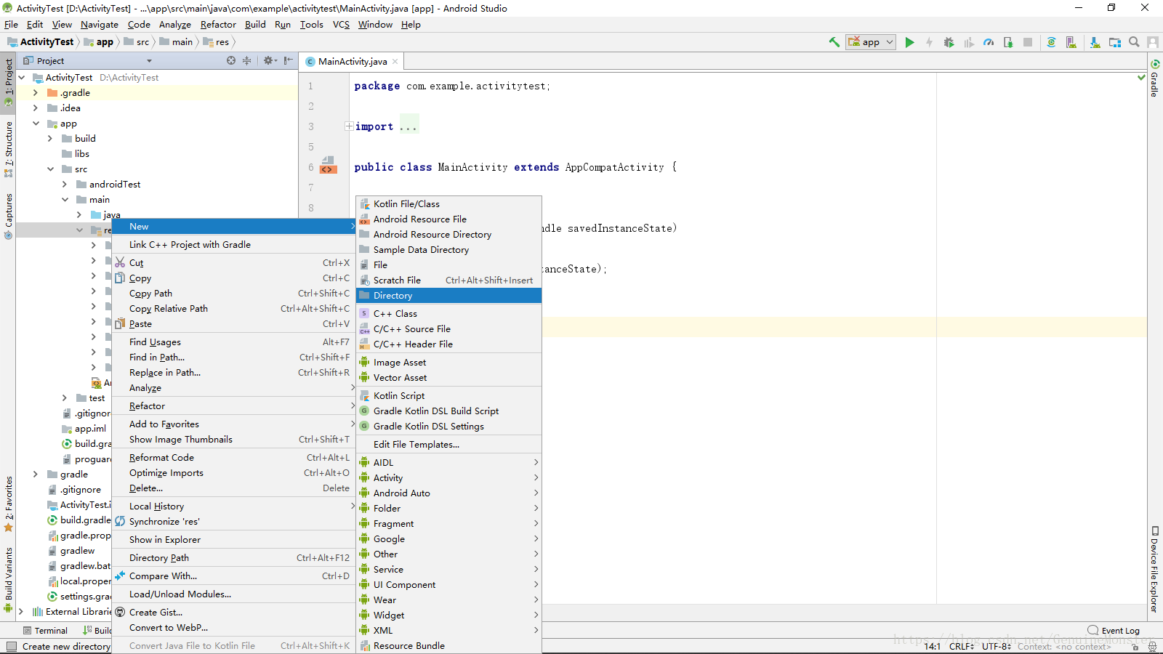Click the Search Everywhere magnifier icon
The image size is (1163, 654).
click(1134, 42)
